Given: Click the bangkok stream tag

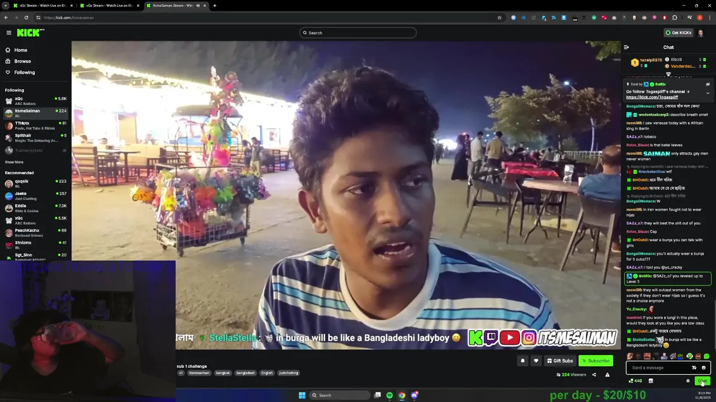Looking at the screenshot, I should [x=223, y=373].
